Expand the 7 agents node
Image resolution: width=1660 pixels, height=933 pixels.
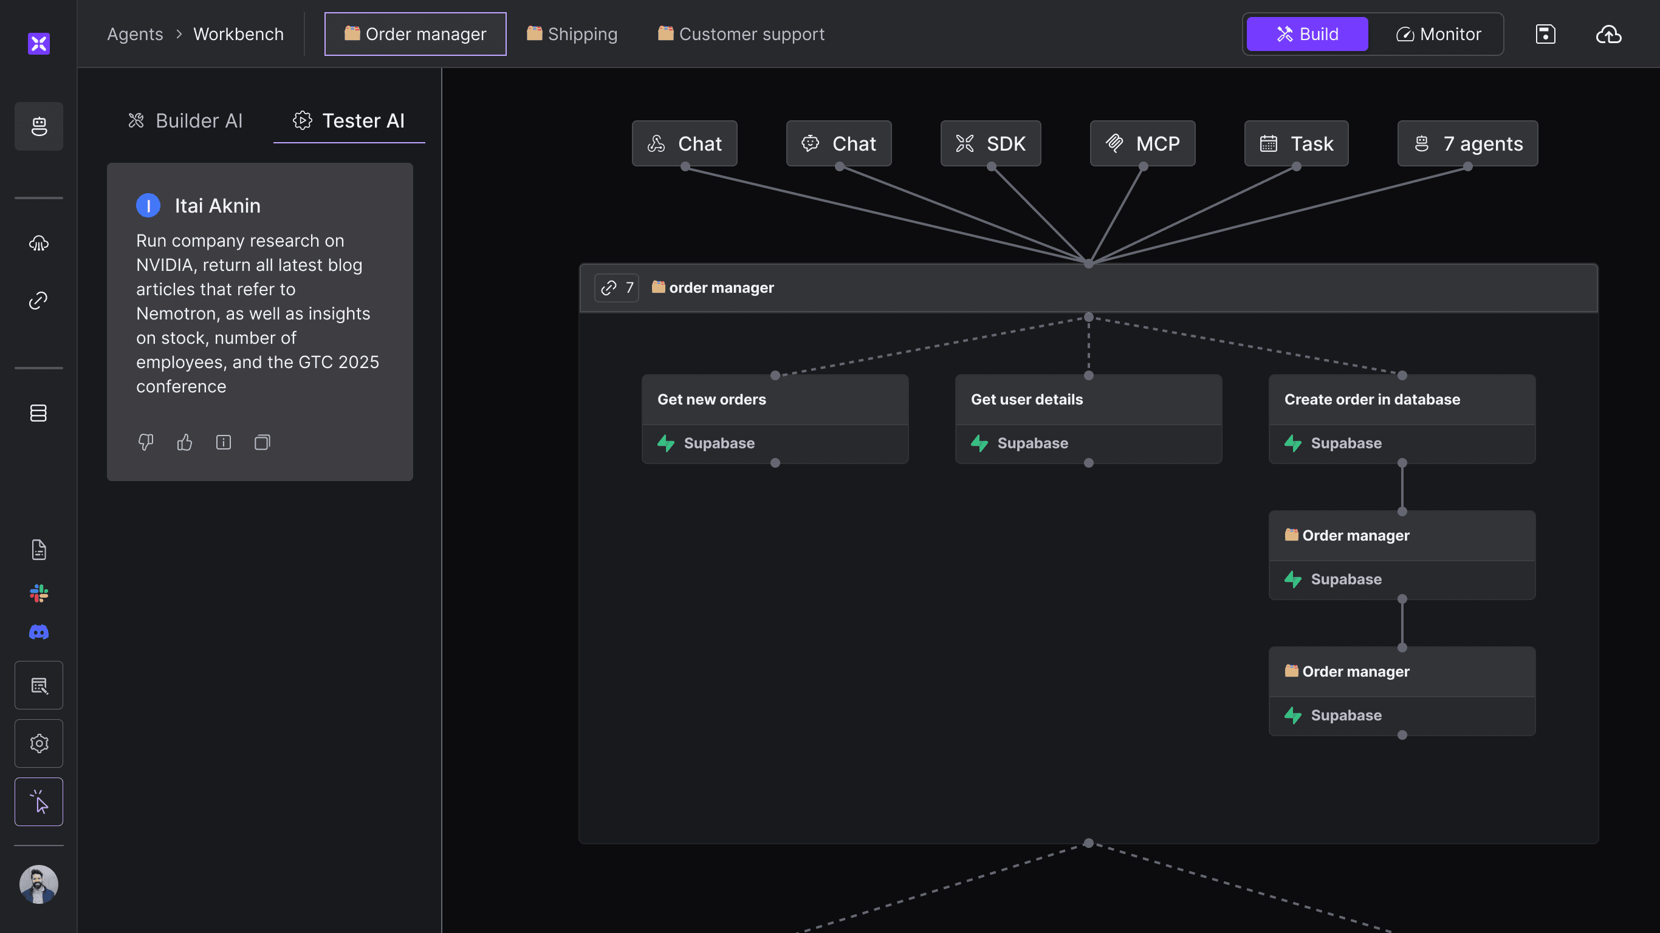1467,144
